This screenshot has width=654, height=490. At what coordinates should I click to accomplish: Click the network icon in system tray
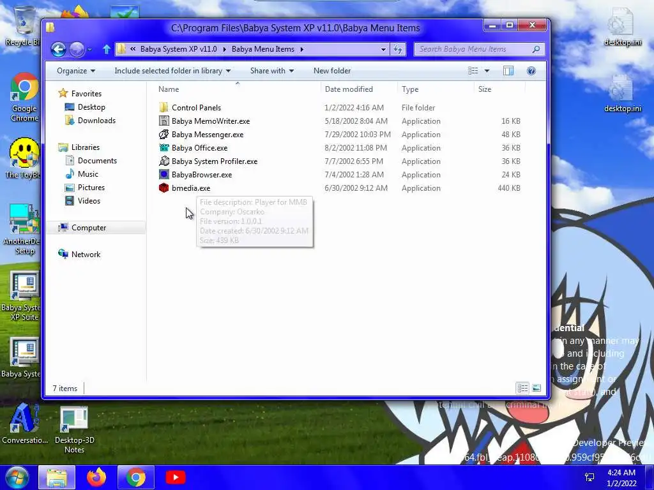(589, 477)
